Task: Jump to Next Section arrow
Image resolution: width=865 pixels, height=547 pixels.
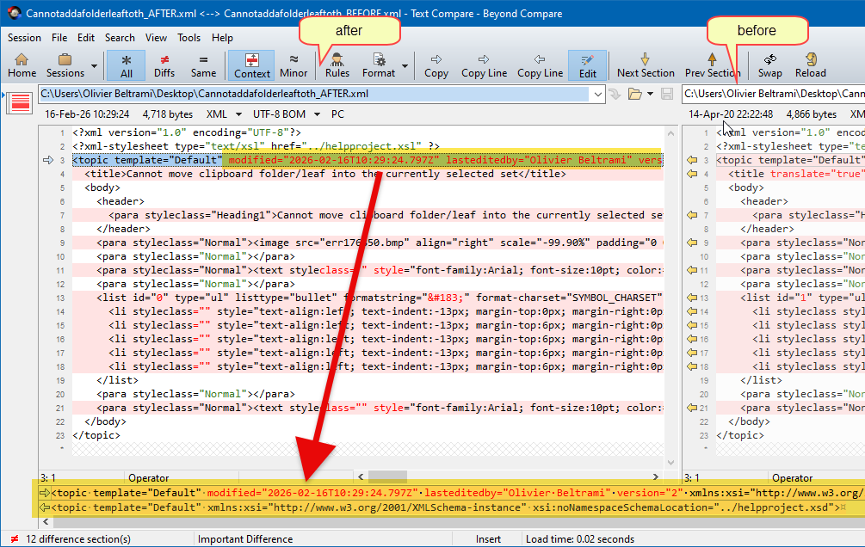Action: pos(645,59)
